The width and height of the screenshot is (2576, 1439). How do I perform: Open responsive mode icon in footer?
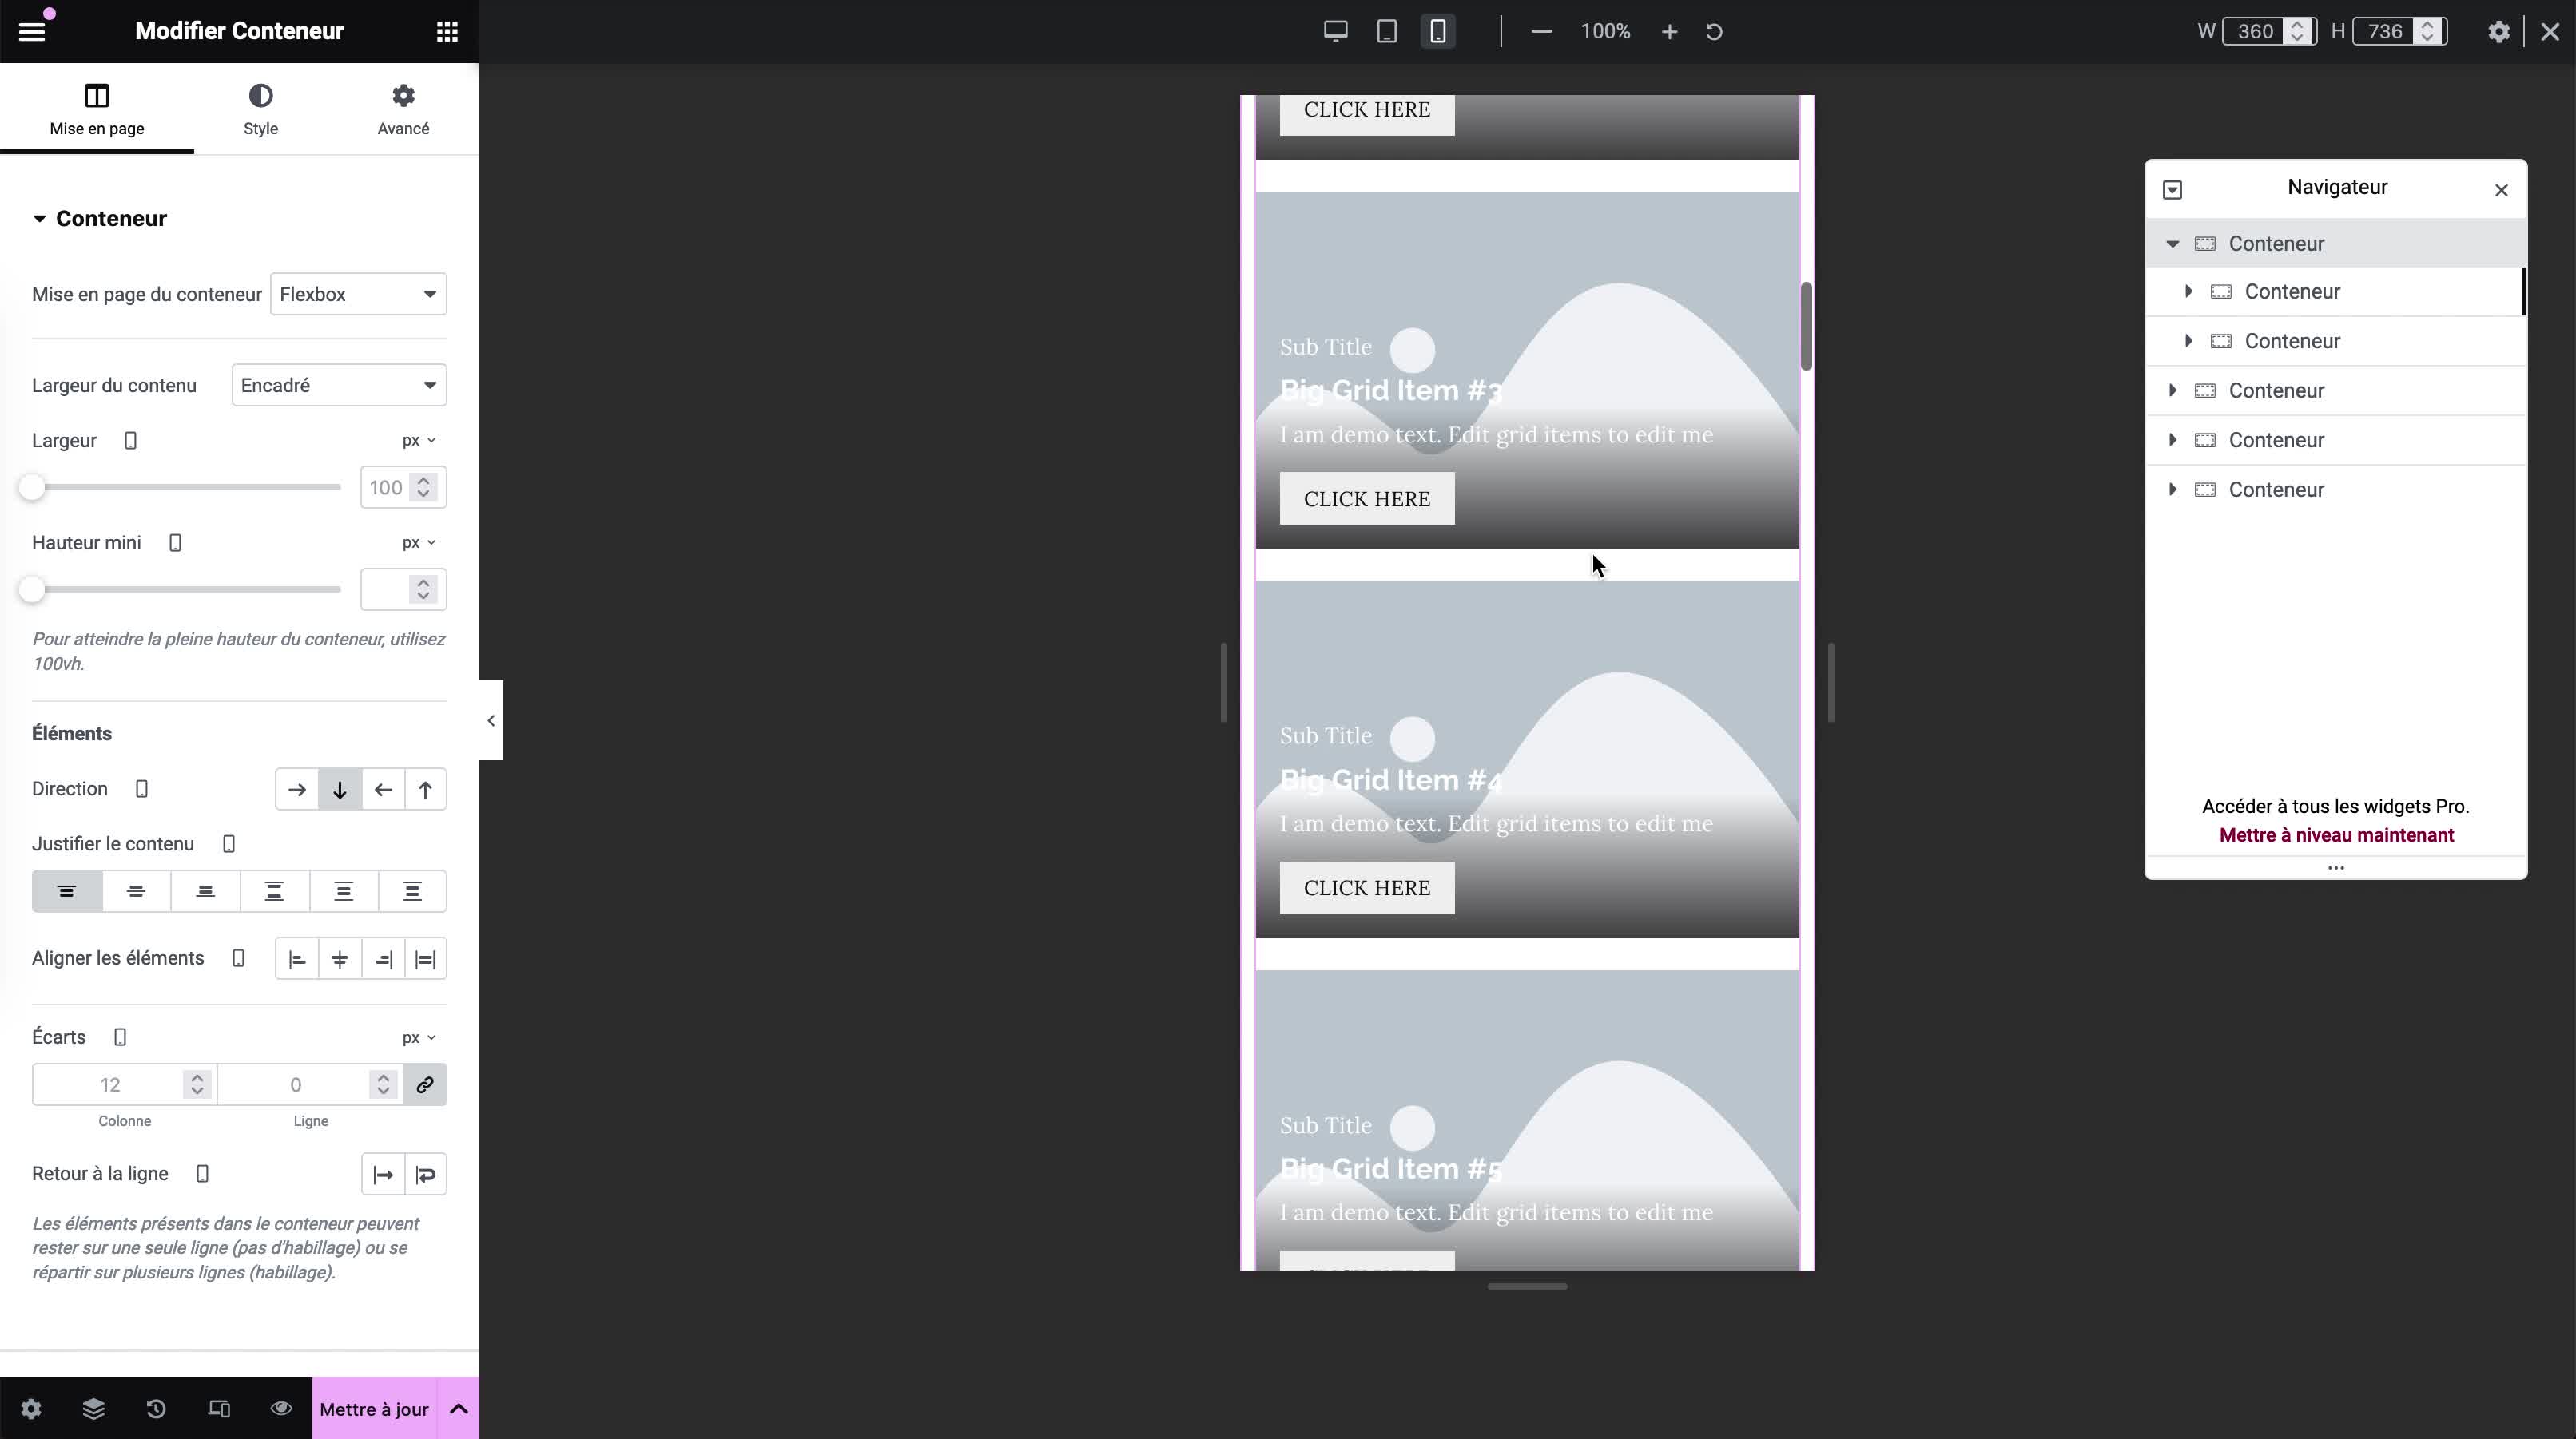pos(219,1409)
